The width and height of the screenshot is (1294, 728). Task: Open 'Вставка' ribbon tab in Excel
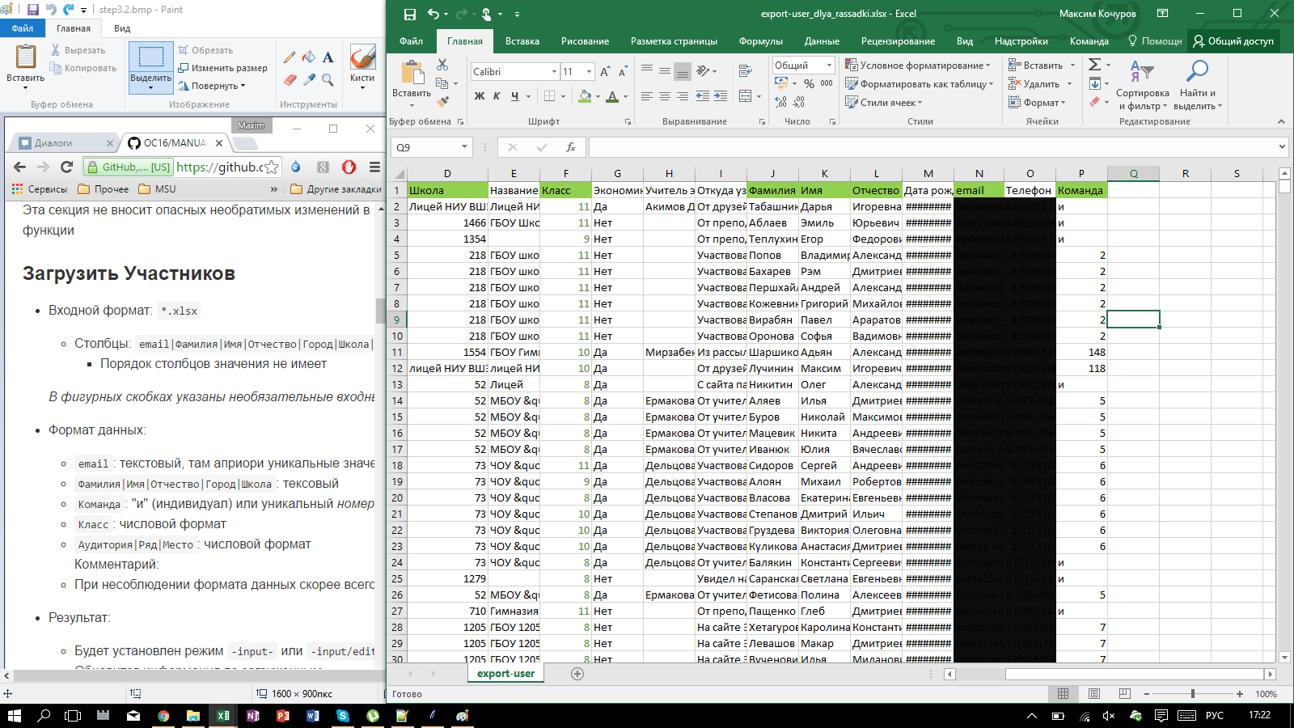522,41
